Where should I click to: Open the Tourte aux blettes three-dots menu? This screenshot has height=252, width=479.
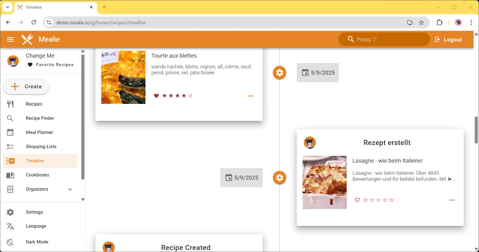(250, 96)
